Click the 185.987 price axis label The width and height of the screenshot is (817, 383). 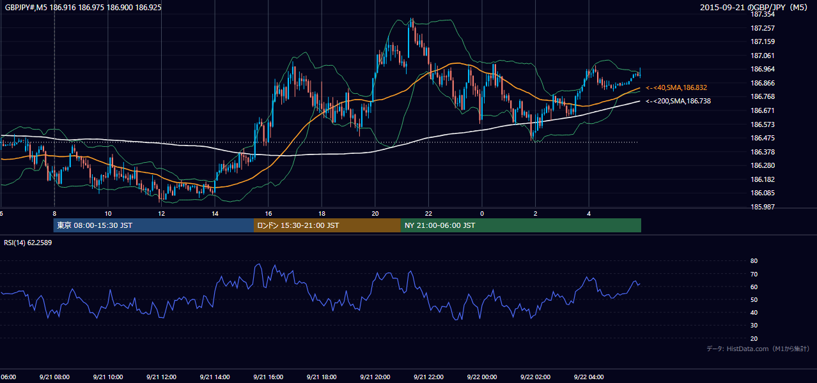[763, 207]
